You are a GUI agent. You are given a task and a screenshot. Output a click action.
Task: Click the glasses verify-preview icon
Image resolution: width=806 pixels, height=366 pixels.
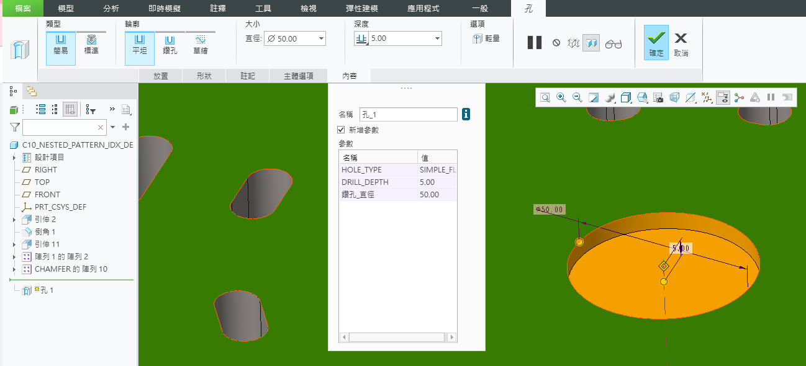(x=614, y=43)
